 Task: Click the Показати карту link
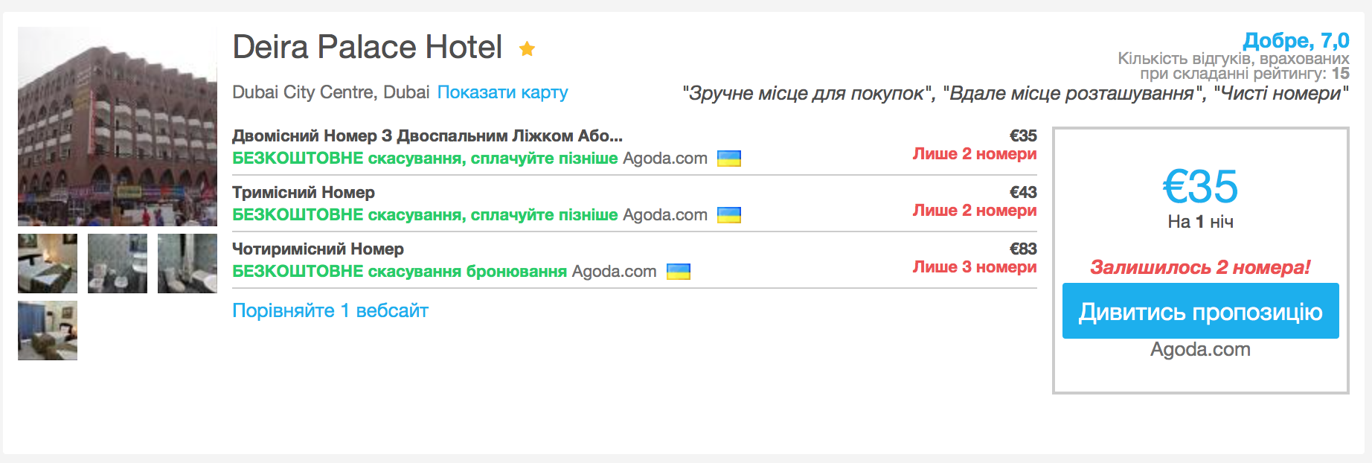(x=502, y=92)
